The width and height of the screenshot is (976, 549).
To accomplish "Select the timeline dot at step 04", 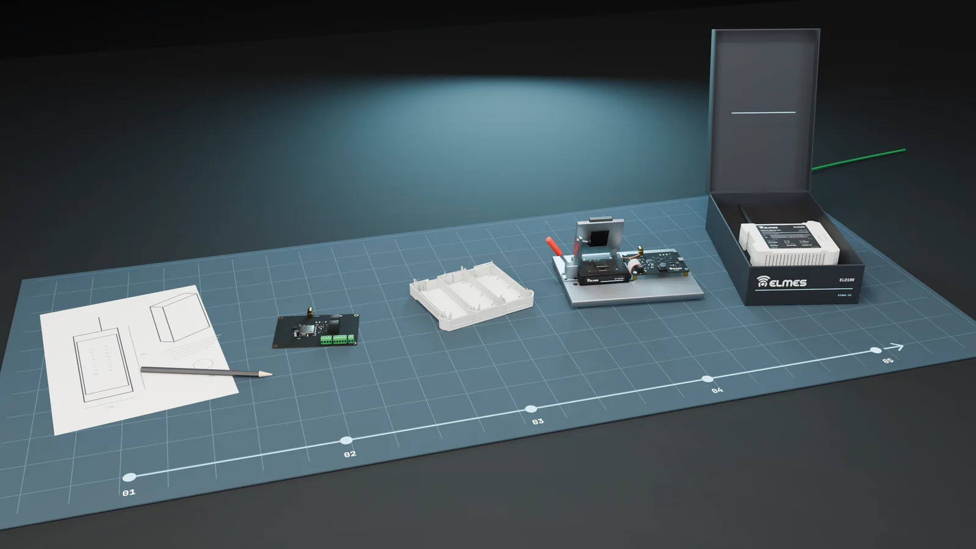I will (x=708, y=379).
